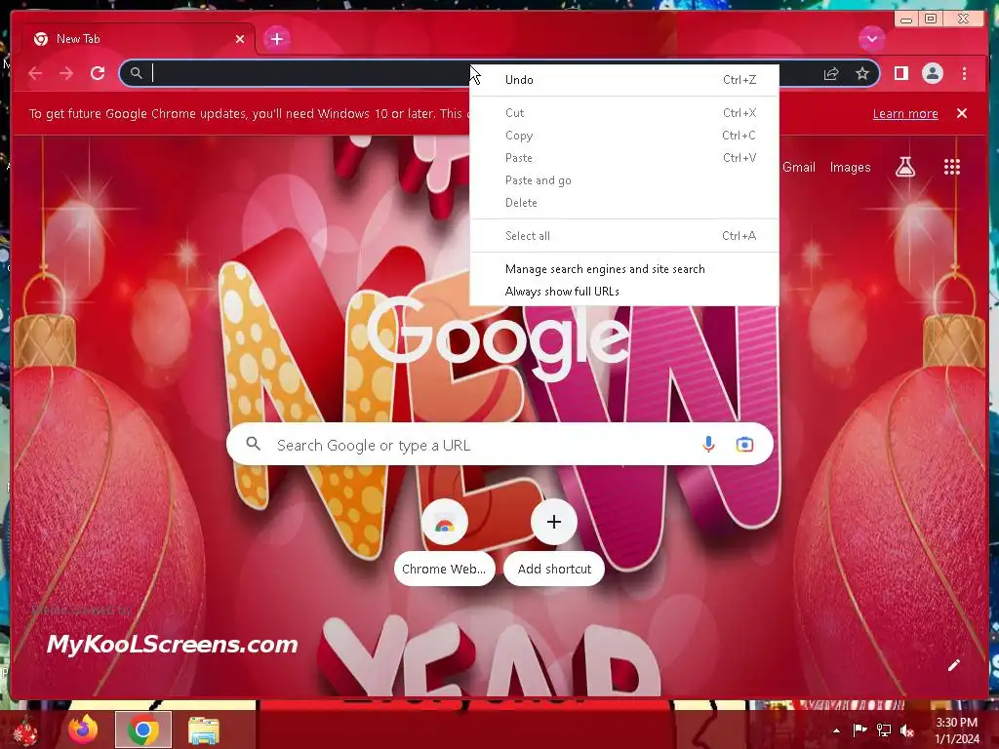Click the muted volume tray icon

907,729
